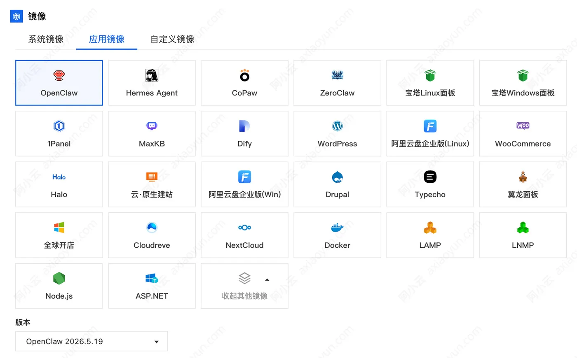Click the 阿里云盘企业版(Linux) F icon
Image resolution: width=577 pixels, height=358 pixels.
point(430,126)
